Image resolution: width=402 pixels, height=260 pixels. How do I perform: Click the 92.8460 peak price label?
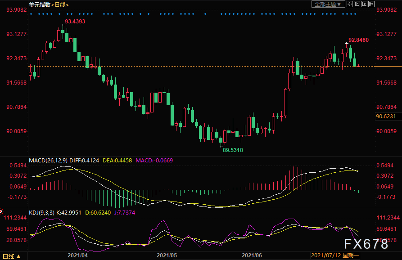coord(358,40)
